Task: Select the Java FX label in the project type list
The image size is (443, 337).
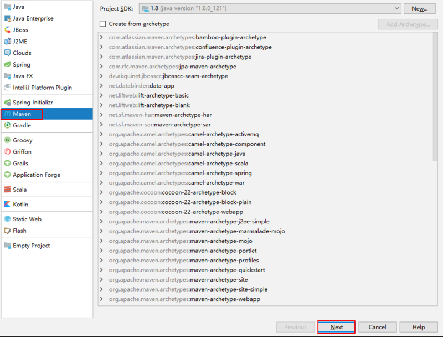Action: tap(23, 76)
